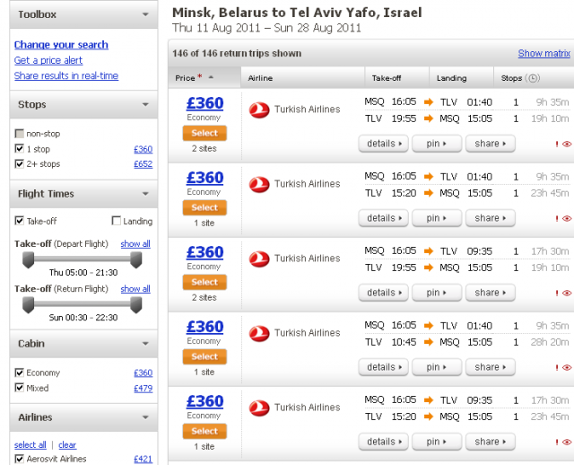Click Turkish Airlines logo in fourth result

(x=259, y=333)
